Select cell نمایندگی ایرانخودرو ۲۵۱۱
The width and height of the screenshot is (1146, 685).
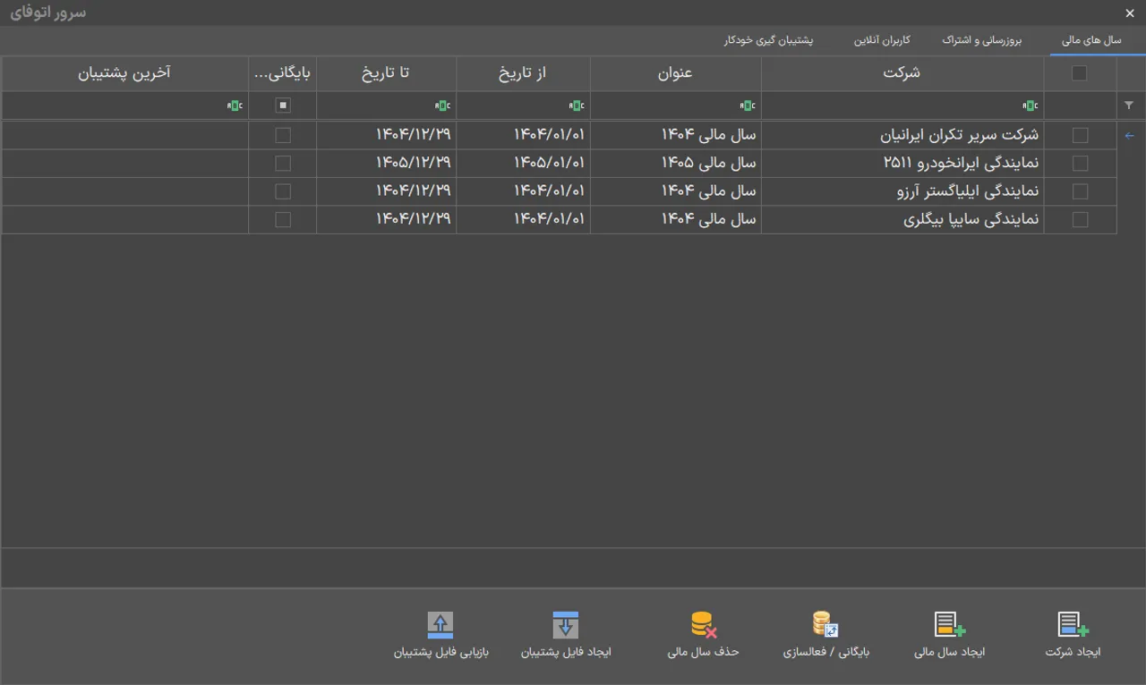coord(902,164)
